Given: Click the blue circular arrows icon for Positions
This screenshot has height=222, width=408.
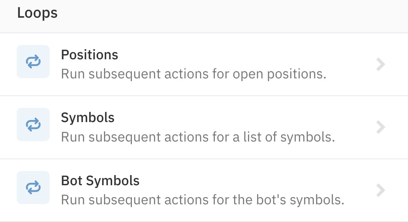Looking at the screenshot, I should (x=33, y=61).
